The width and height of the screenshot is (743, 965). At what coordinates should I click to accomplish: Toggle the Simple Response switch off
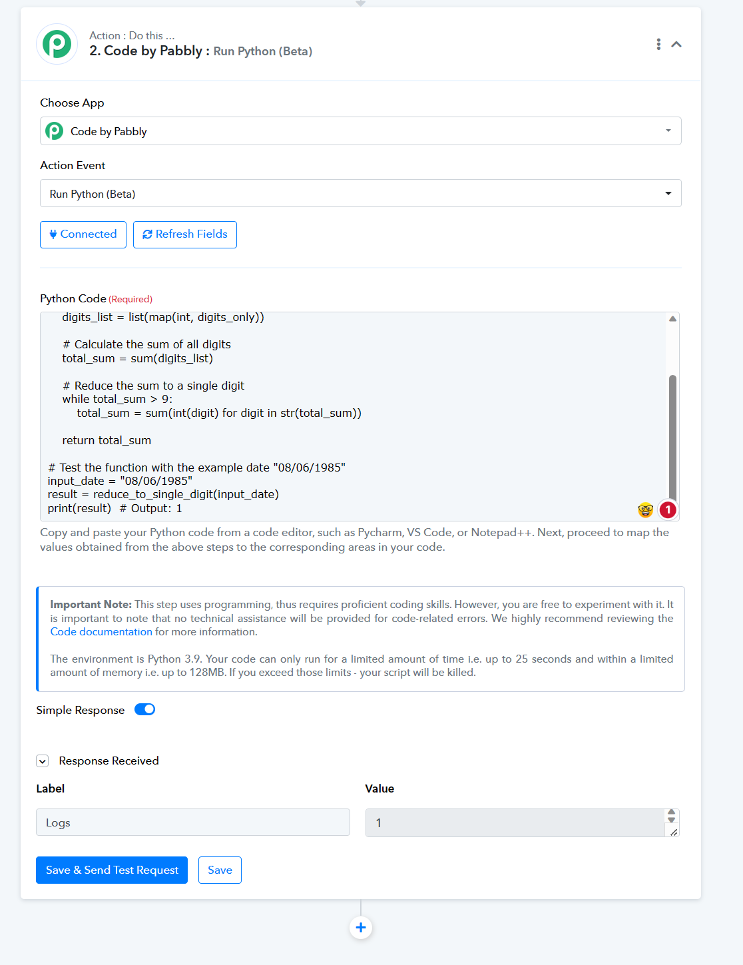tap(144, 709)
